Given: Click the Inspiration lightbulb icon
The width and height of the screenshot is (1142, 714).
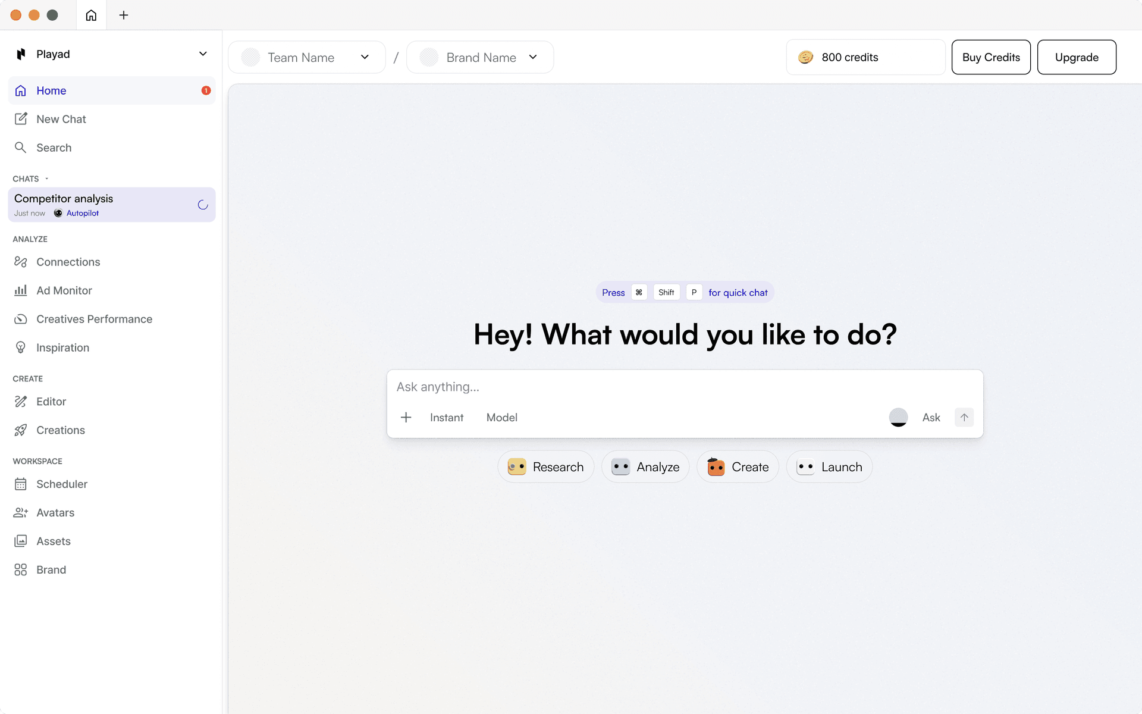Looking at the screenshot, I should pyautogui.click(x=21, y=347).
